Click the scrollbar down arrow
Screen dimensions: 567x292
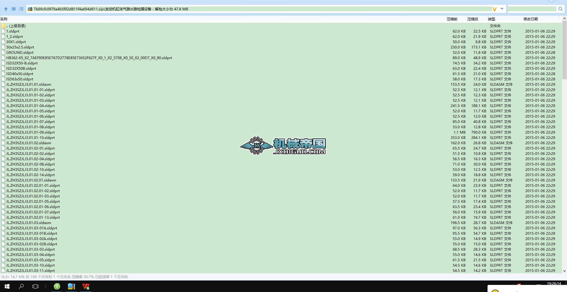[564, 271]
